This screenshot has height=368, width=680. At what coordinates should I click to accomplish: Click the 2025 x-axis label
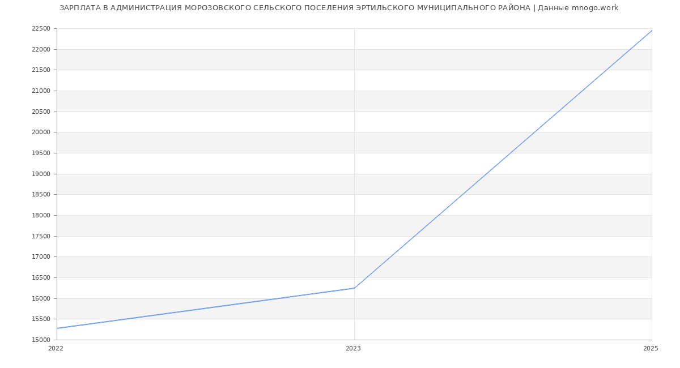(x=651, y=349)
